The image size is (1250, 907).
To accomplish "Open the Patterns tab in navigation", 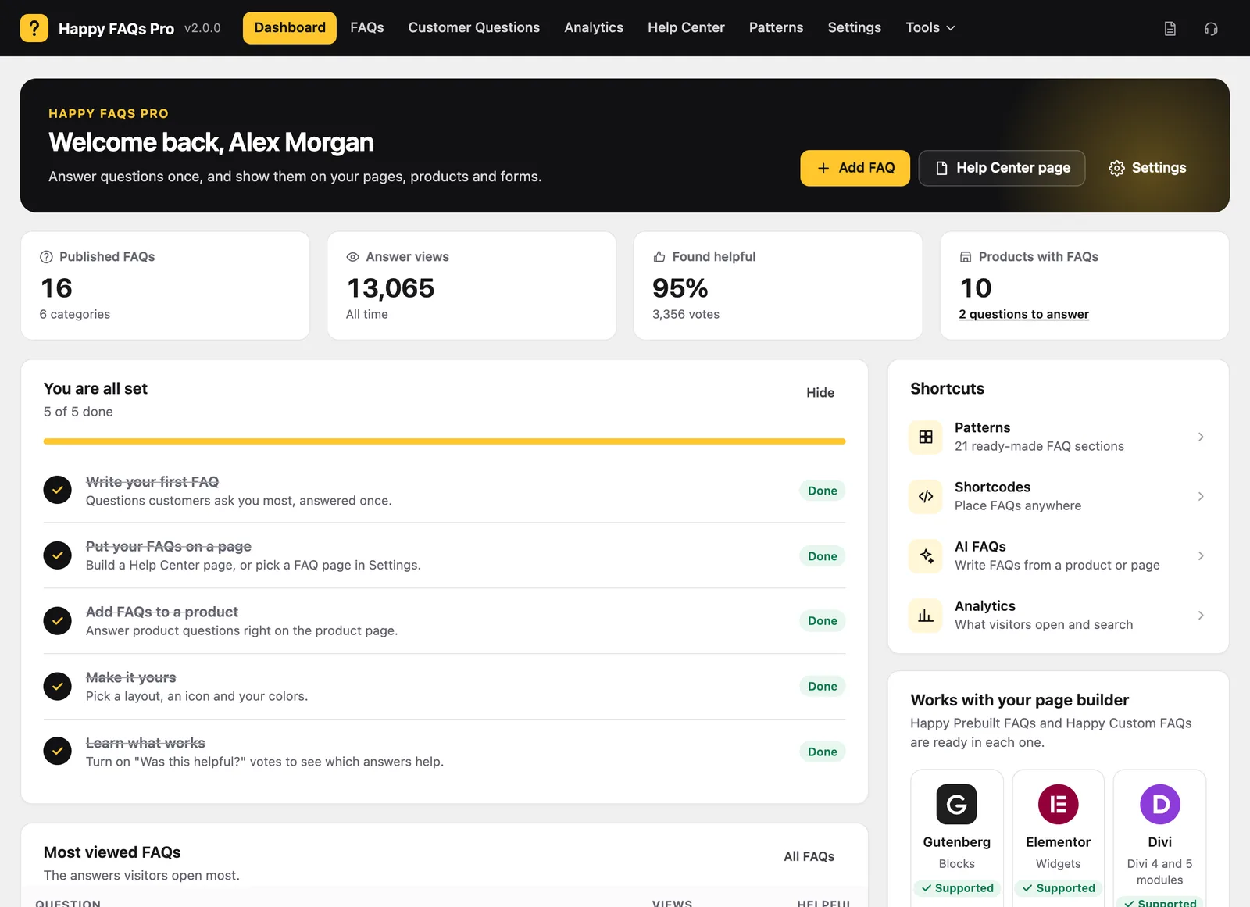I will [x=776, y=28].
